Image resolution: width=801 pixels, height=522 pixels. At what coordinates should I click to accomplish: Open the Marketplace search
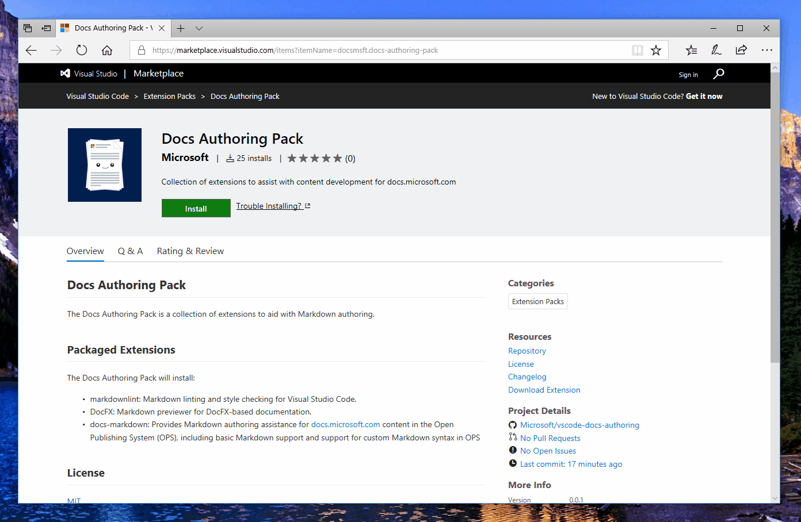719,74
